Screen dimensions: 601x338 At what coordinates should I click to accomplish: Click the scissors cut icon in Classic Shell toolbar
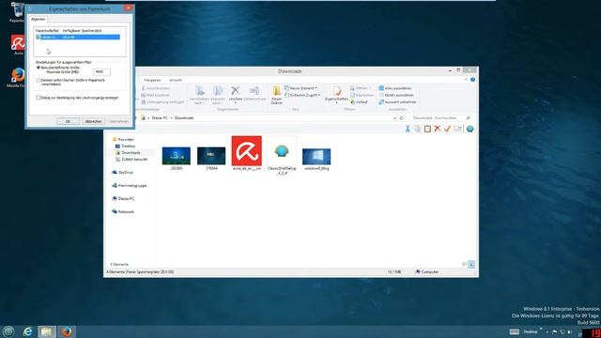coord(408,130)
